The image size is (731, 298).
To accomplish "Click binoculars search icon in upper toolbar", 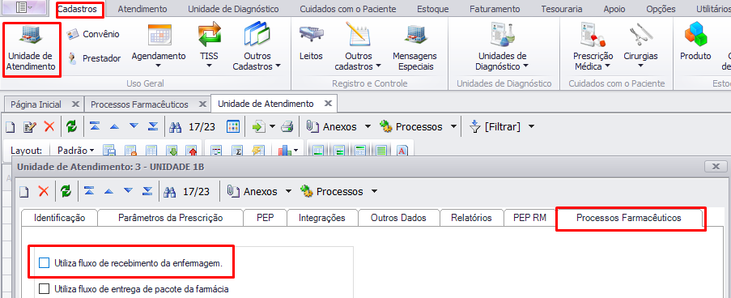I will pyautogui.click(x=175, y=127).
